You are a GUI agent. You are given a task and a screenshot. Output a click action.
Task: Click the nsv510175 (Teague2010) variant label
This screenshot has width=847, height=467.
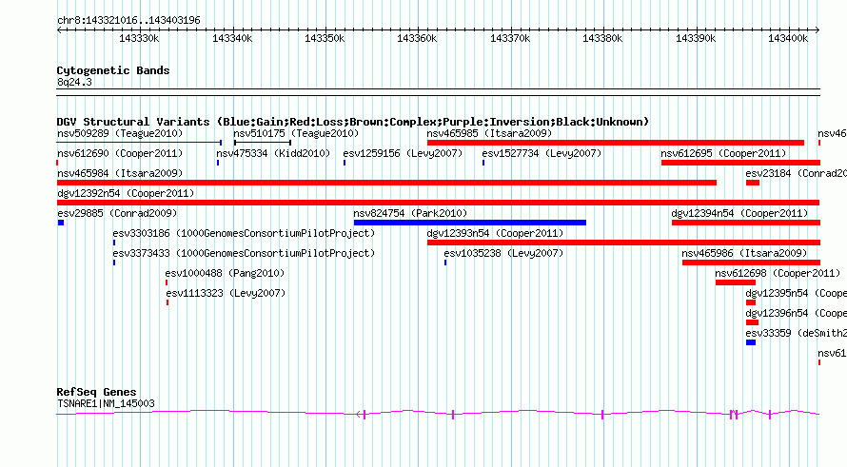296,133
